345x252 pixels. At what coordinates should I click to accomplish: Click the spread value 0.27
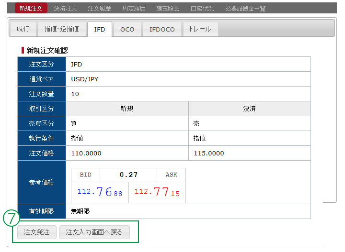coord(128,175)
